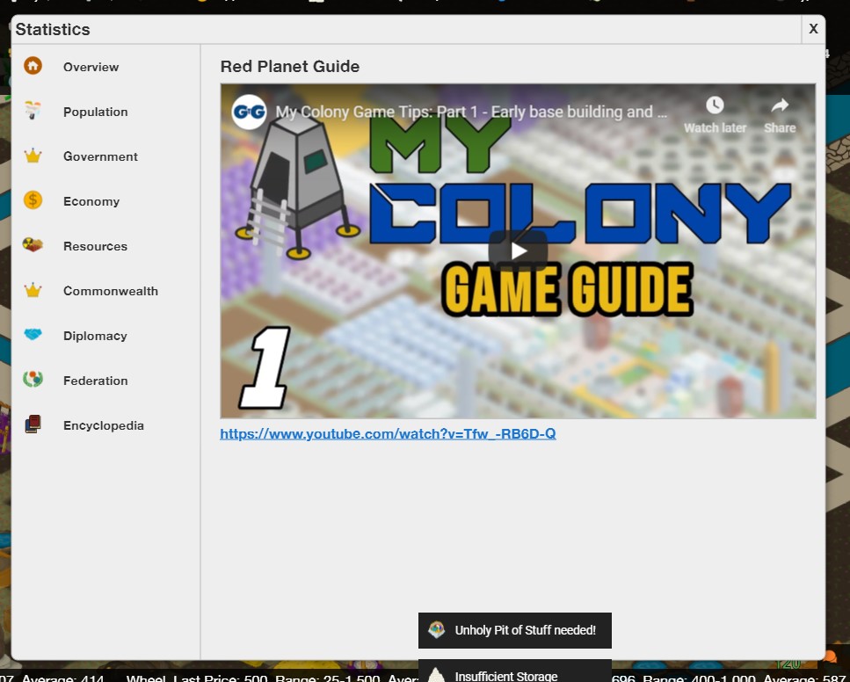Click the Overview home icon
Viewport: 850px width, 682px height.
[33, 66]
